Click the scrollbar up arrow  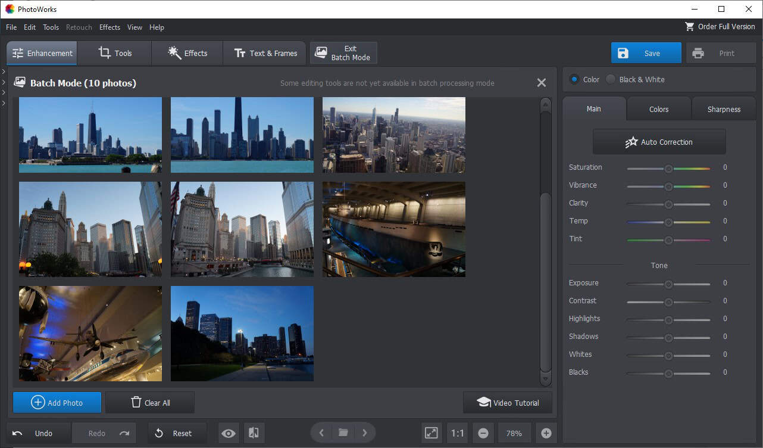546,104
